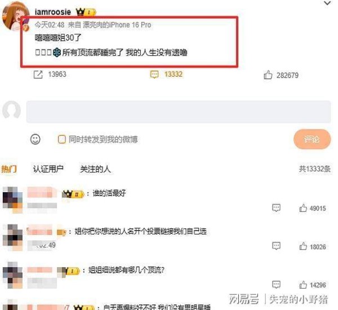338x310 pixels.
Task: Reply to the comment with 18026 likes
Action: [276, 246]
